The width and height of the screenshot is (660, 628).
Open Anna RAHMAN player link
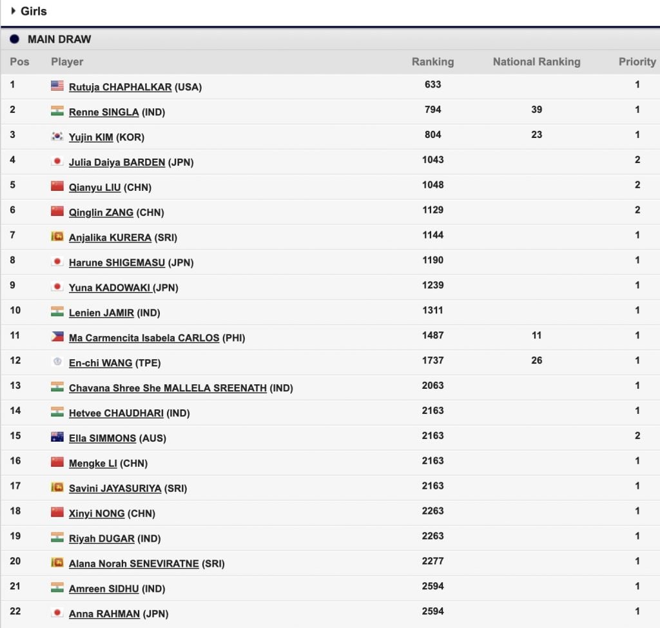[104, 614]
